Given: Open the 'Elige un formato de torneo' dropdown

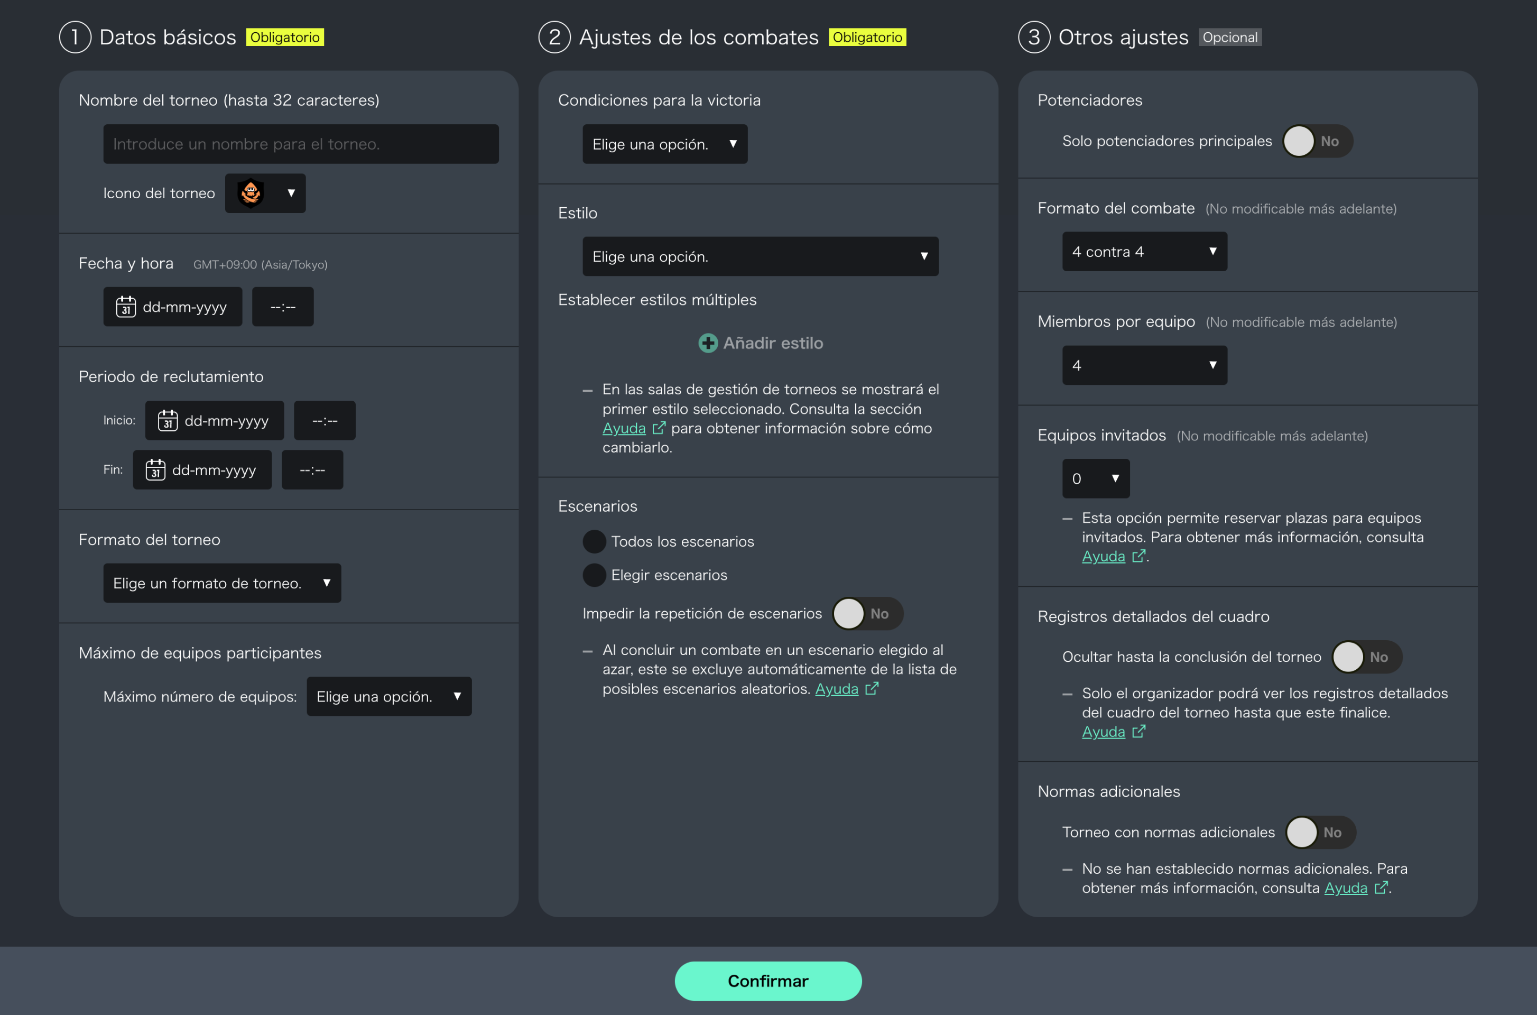Looking at the screenshot, I should [x=223, y=583].
